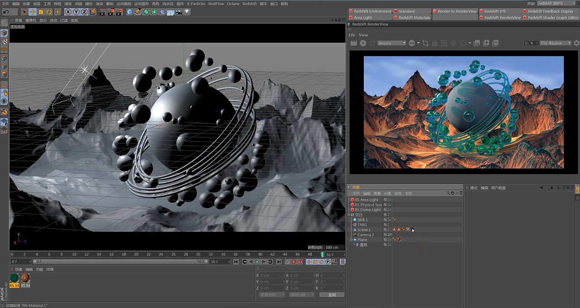
Task: Open the X-Particles menu
Action: (x=196, y=4)
